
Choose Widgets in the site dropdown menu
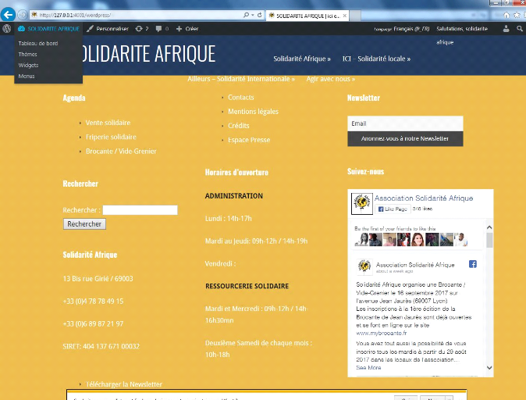[x=29, y=66]
